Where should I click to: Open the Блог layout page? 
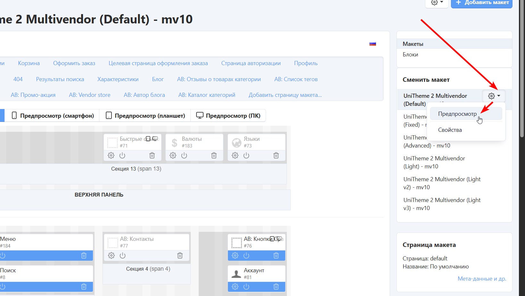[158, 79]
